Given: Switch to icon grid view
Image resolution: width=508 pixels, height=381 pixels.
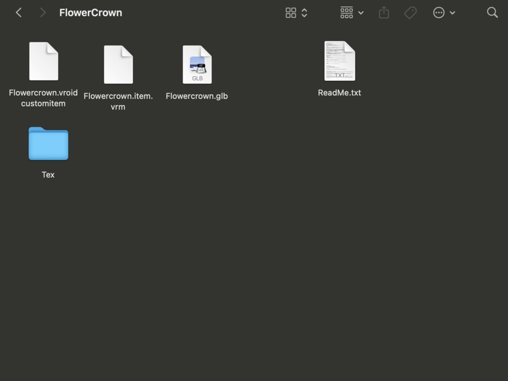Looking at the screenshot, I should pos(291,13).
